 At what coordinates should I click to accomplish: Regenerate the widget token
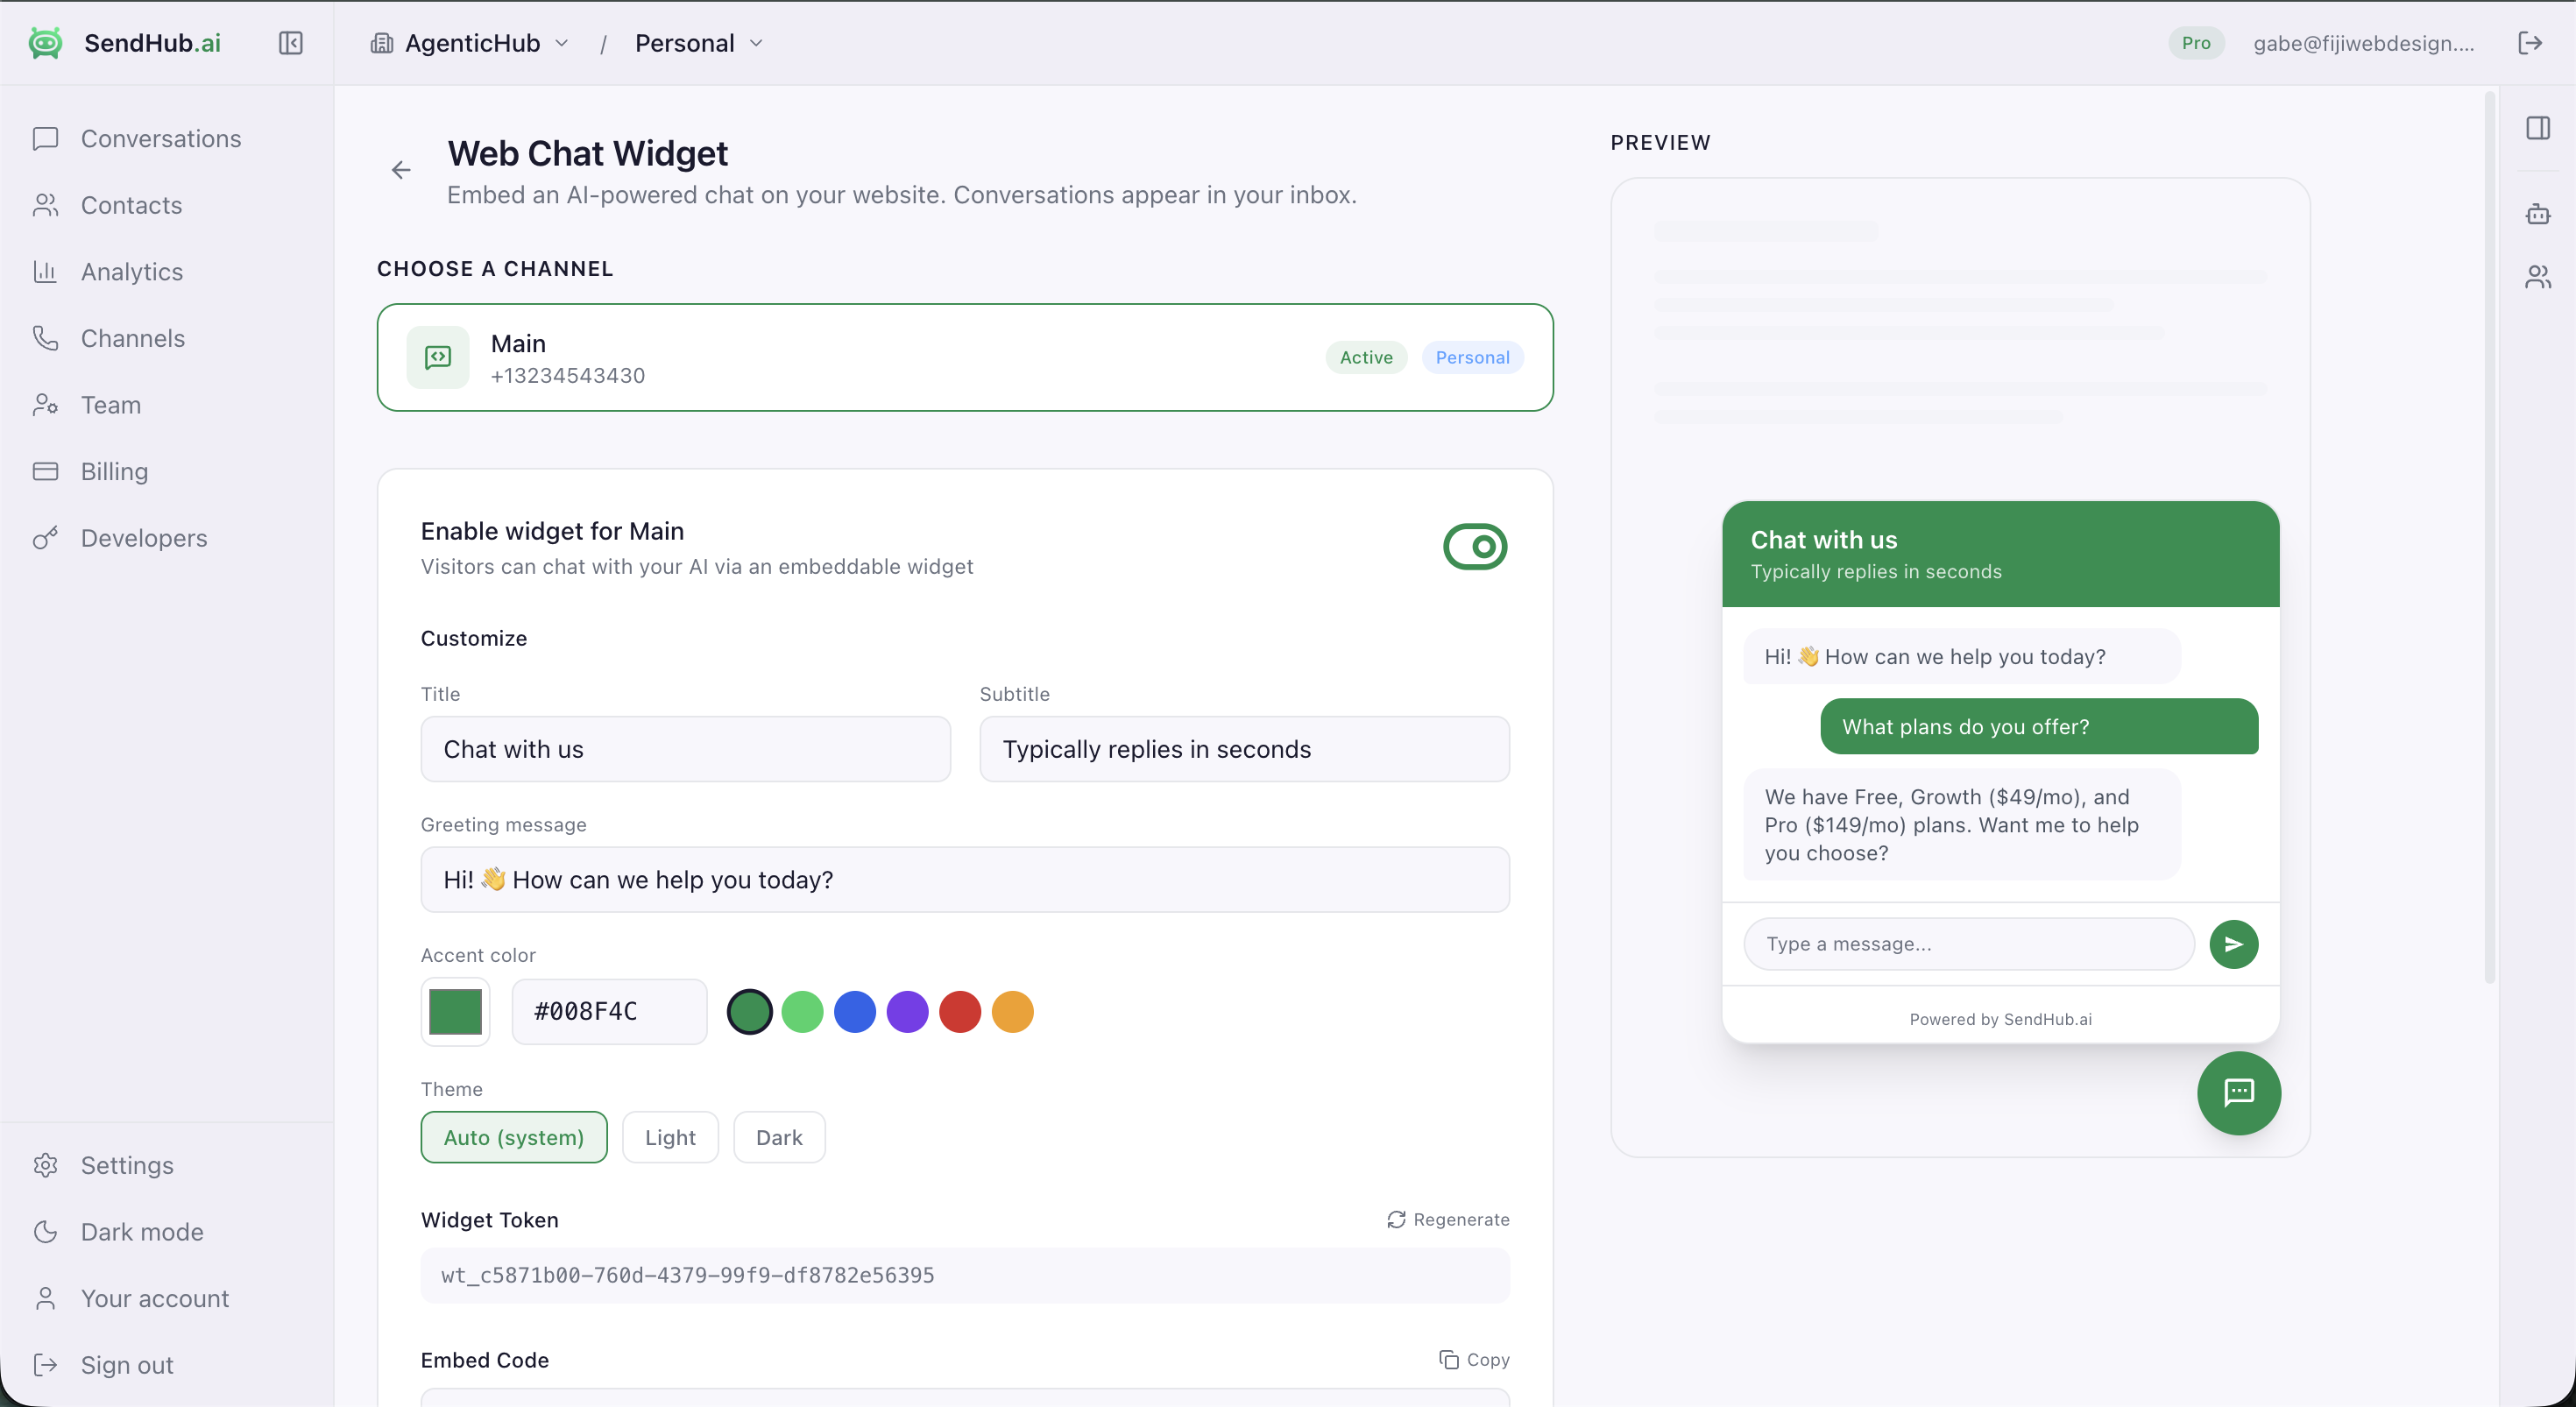(x=1448, y=1219)
